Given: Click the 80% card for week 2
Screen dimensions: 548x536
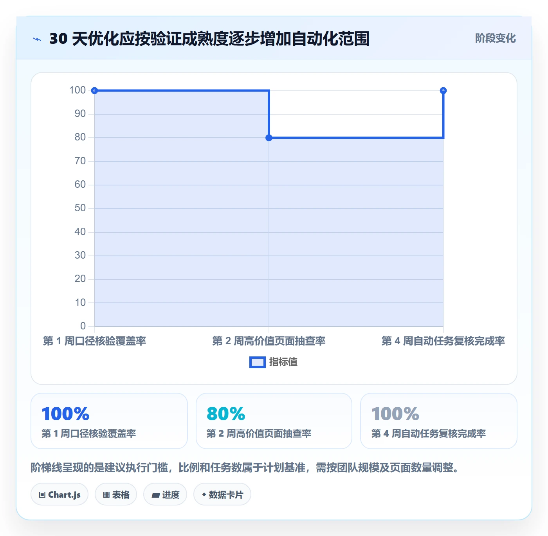Looking at the screenshot, I should (x=274, y=421).
